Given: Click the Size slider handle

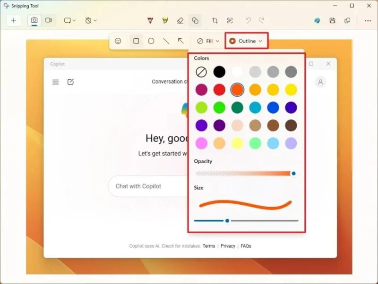Looking at the screenshot, I should [227, 221].
